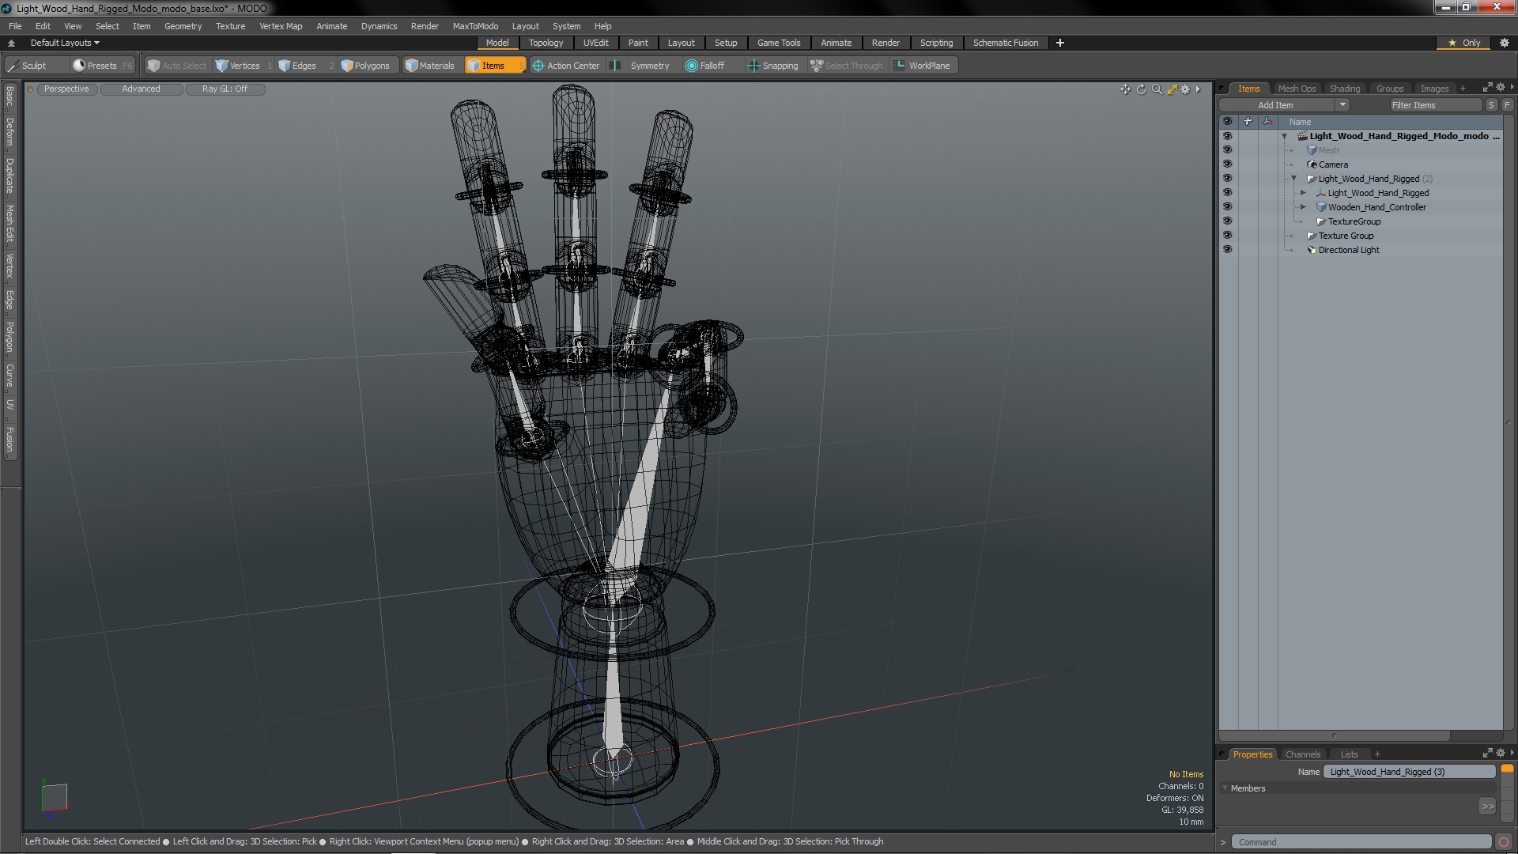The image size is (1518, 854).
Task: Open the Perspective view type dropdown
Action: coord(66,89)
